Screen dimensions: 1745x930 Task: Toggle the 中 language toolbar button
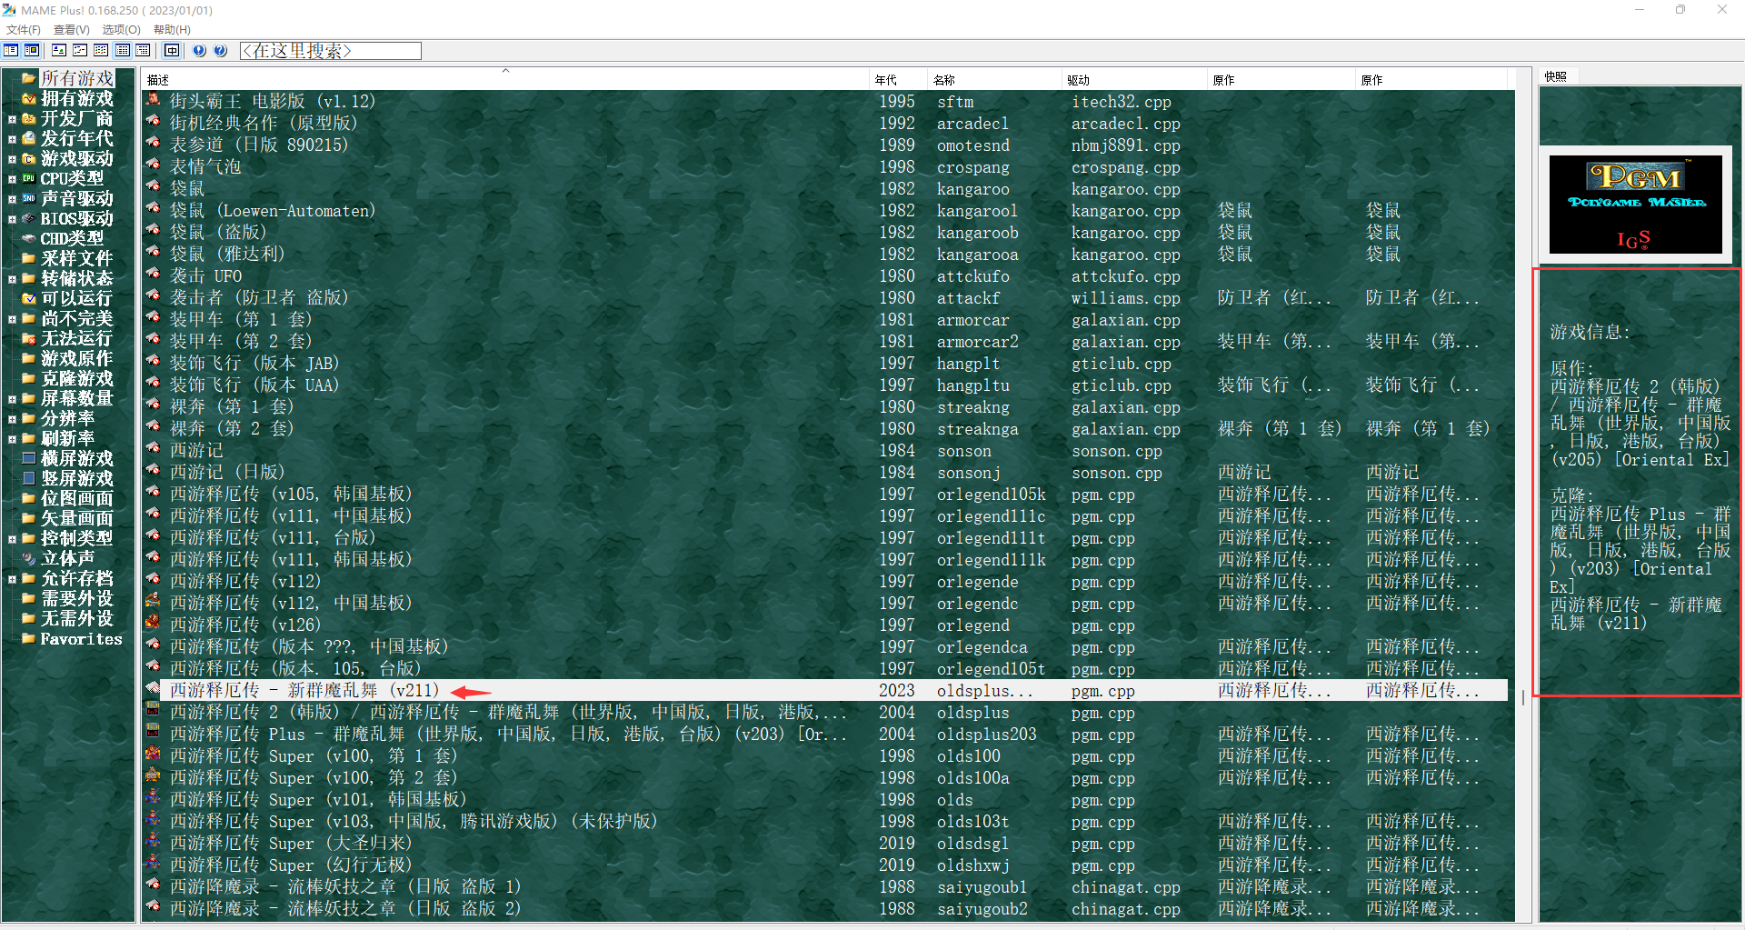172,51
